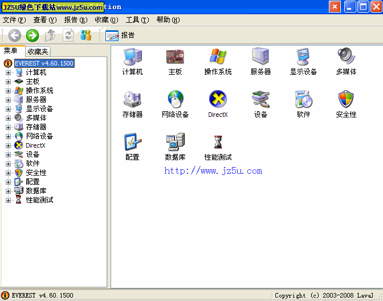Open the 多媒体 speaker icon in right pane
383x301 pixels.
[346, 62]
